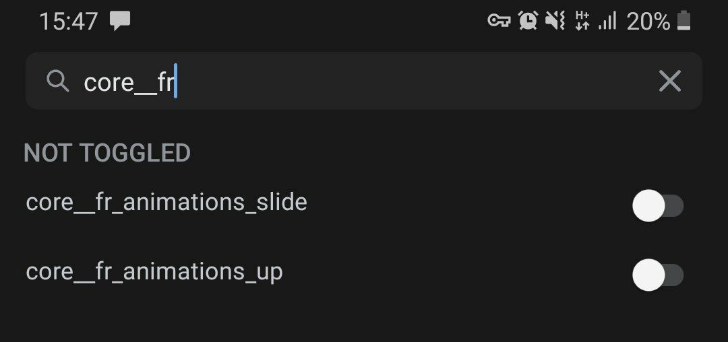Tap the muted vibrate status icon
The height and width of the screenshot is (342, 728).
(555, 21)
